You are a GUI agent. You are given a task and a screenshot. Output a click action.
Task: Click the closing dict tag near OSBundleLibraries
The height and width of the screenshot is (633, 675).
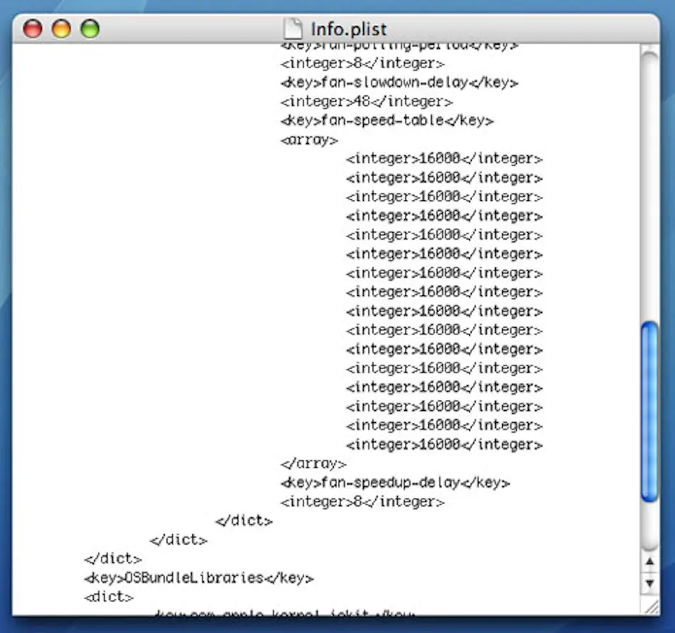(112, 558)
